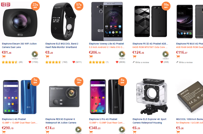Favorite the Elecam 360 via heart icon
This screenshot has height=134, width=203.
tap(30, 62)
